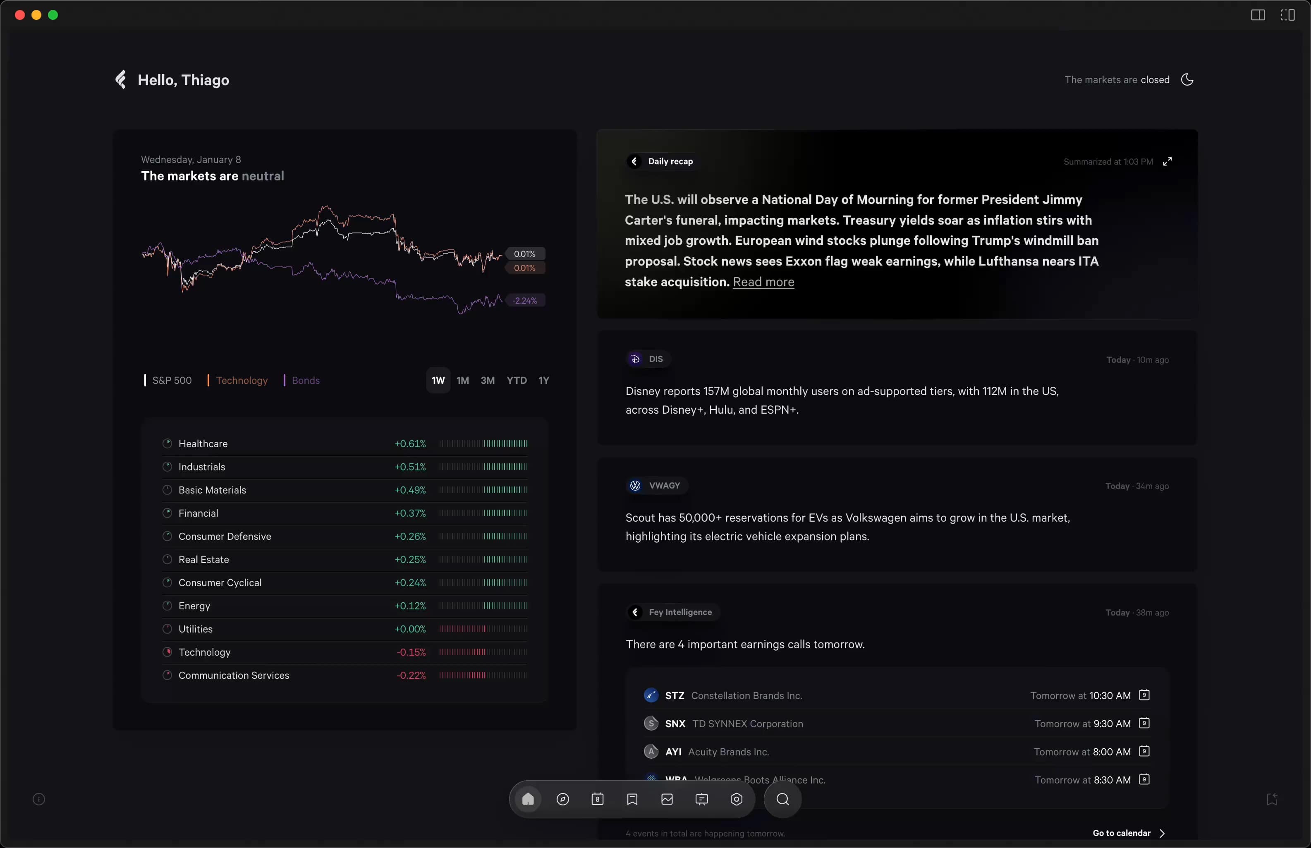The image size is (1311, 848).
Task: Select the DIS ticker chip
Action: click(x=647, y=359)
